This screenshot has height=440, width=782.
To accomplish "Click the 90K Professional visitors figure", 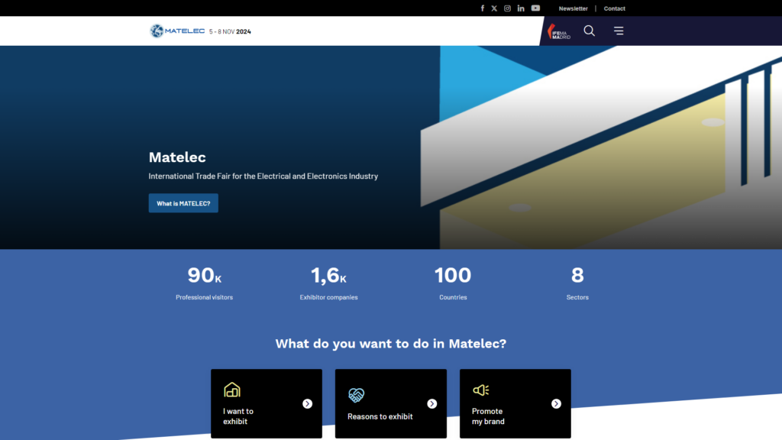I will pyautogui.click(x=205, y=283).
